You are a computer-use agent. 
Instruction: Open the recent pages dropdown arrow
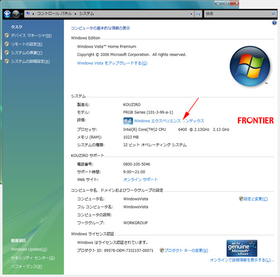(22, 14)
